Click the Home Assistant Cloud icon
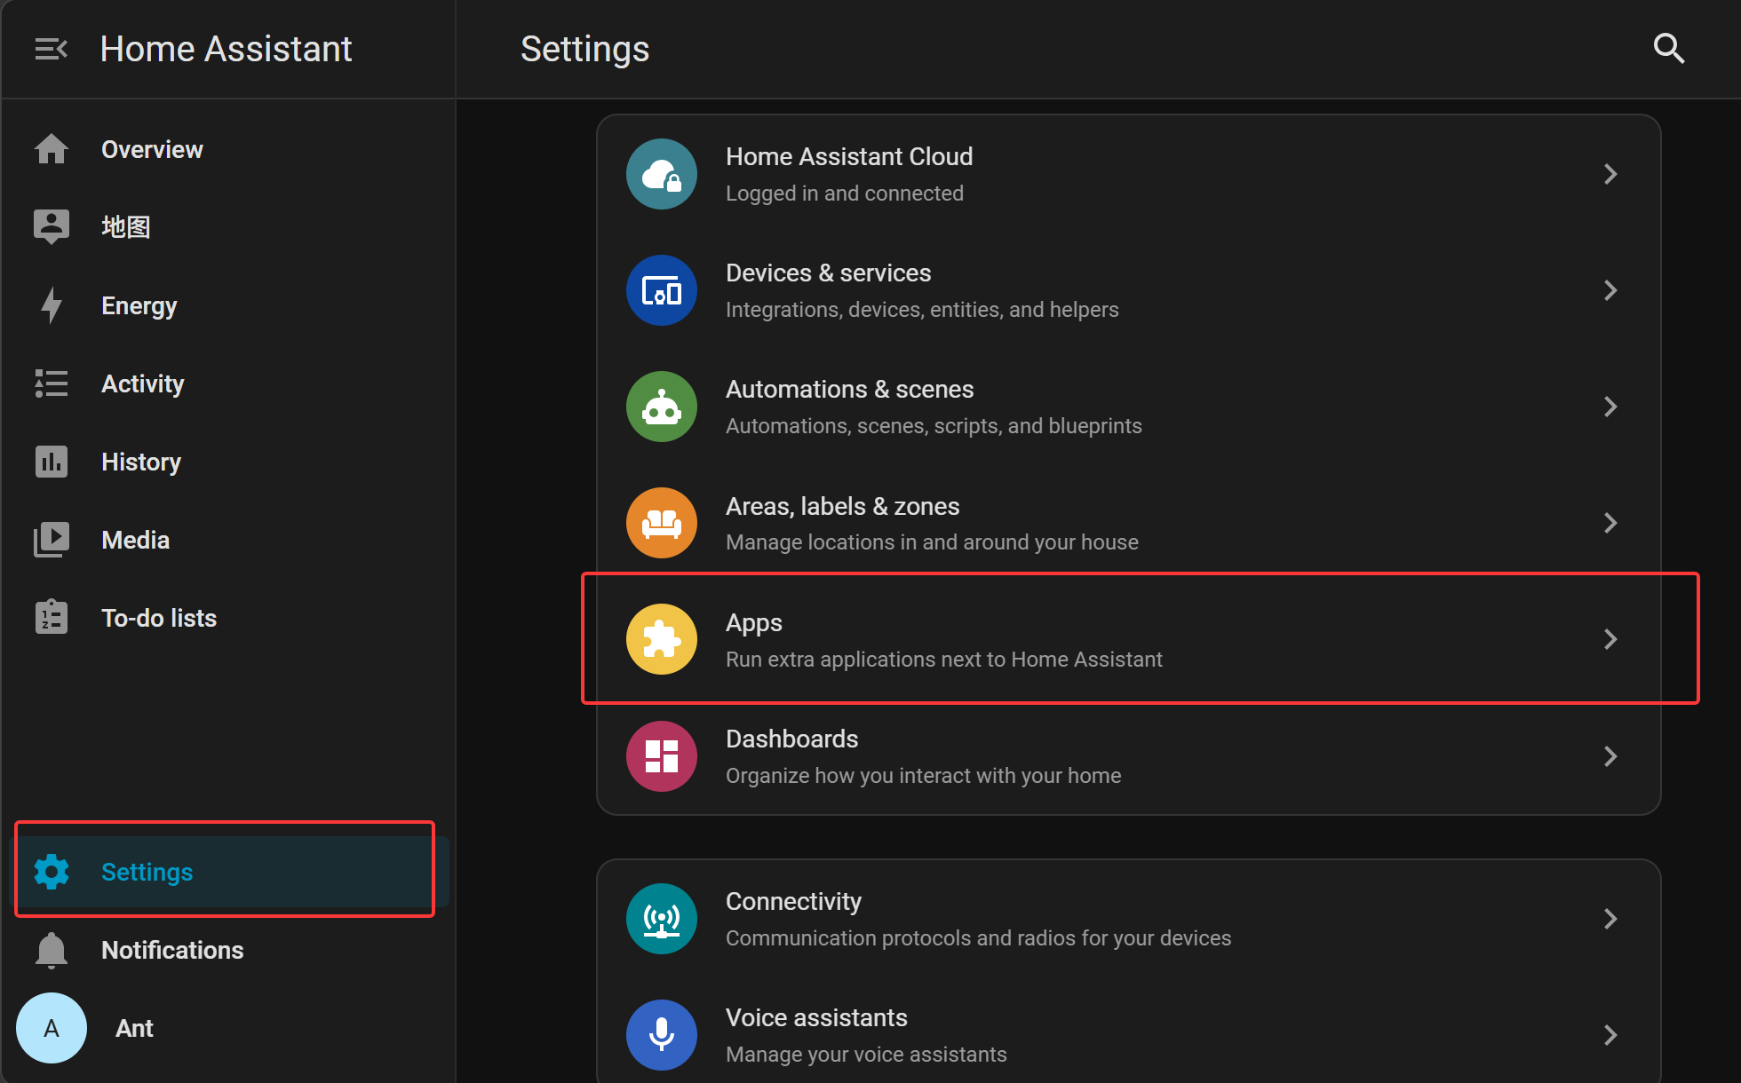The width and height of the screenshot is (1741, 1083). tap(662, 174)
